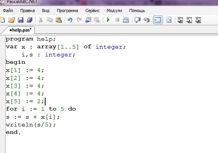Redo the last undone edit

pyautogui.click(x=79, y=20)
